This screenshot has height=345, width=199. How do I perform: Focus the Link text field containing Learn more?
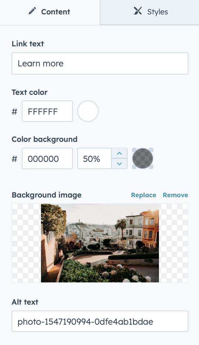(100, 63)
